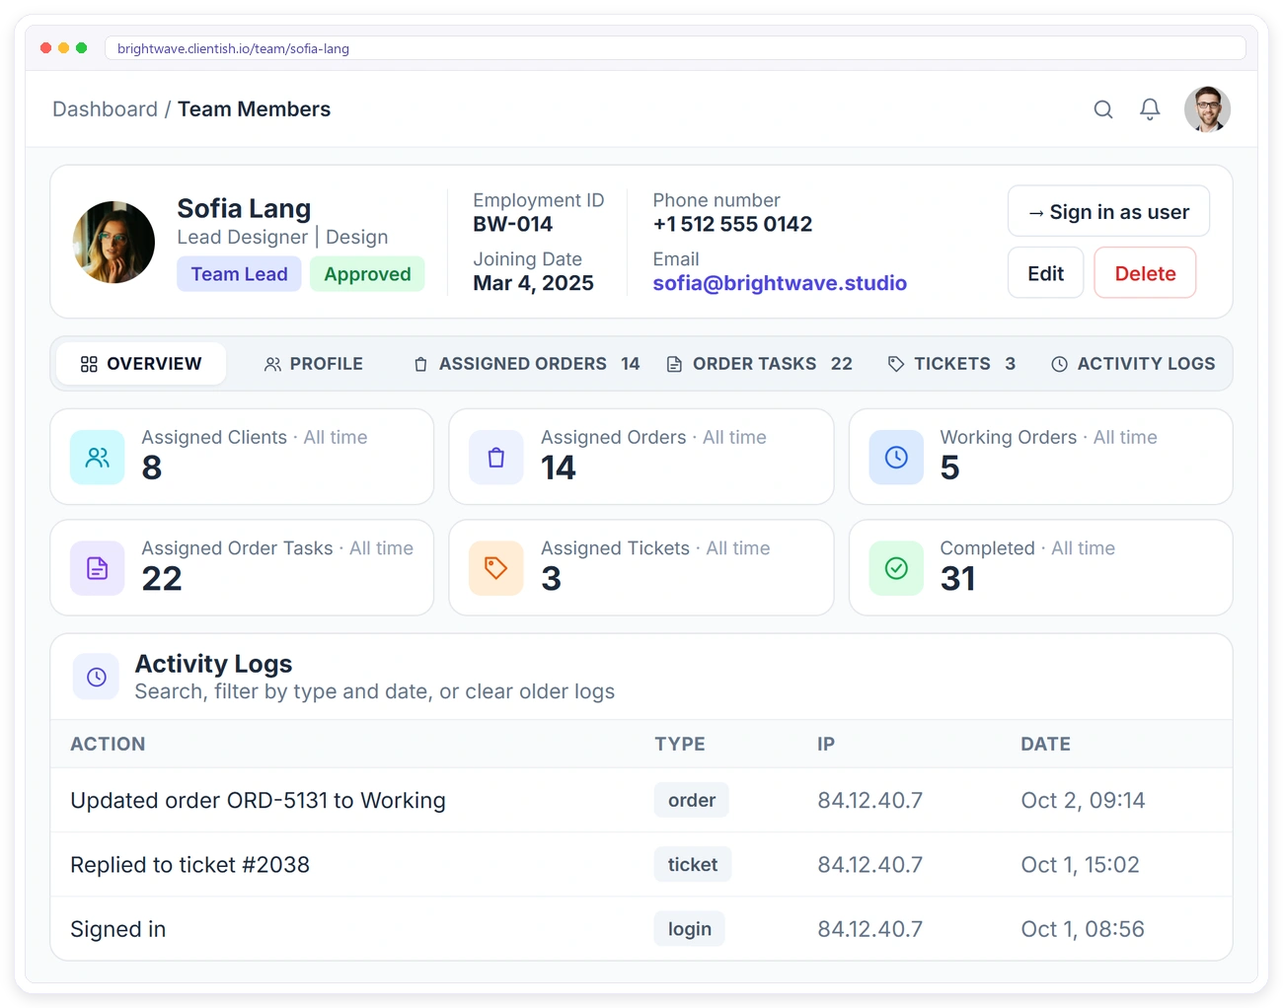Click the Activity Logs section clock icon
This screenshot has height=1008, width=1283.
coord(97,677)
